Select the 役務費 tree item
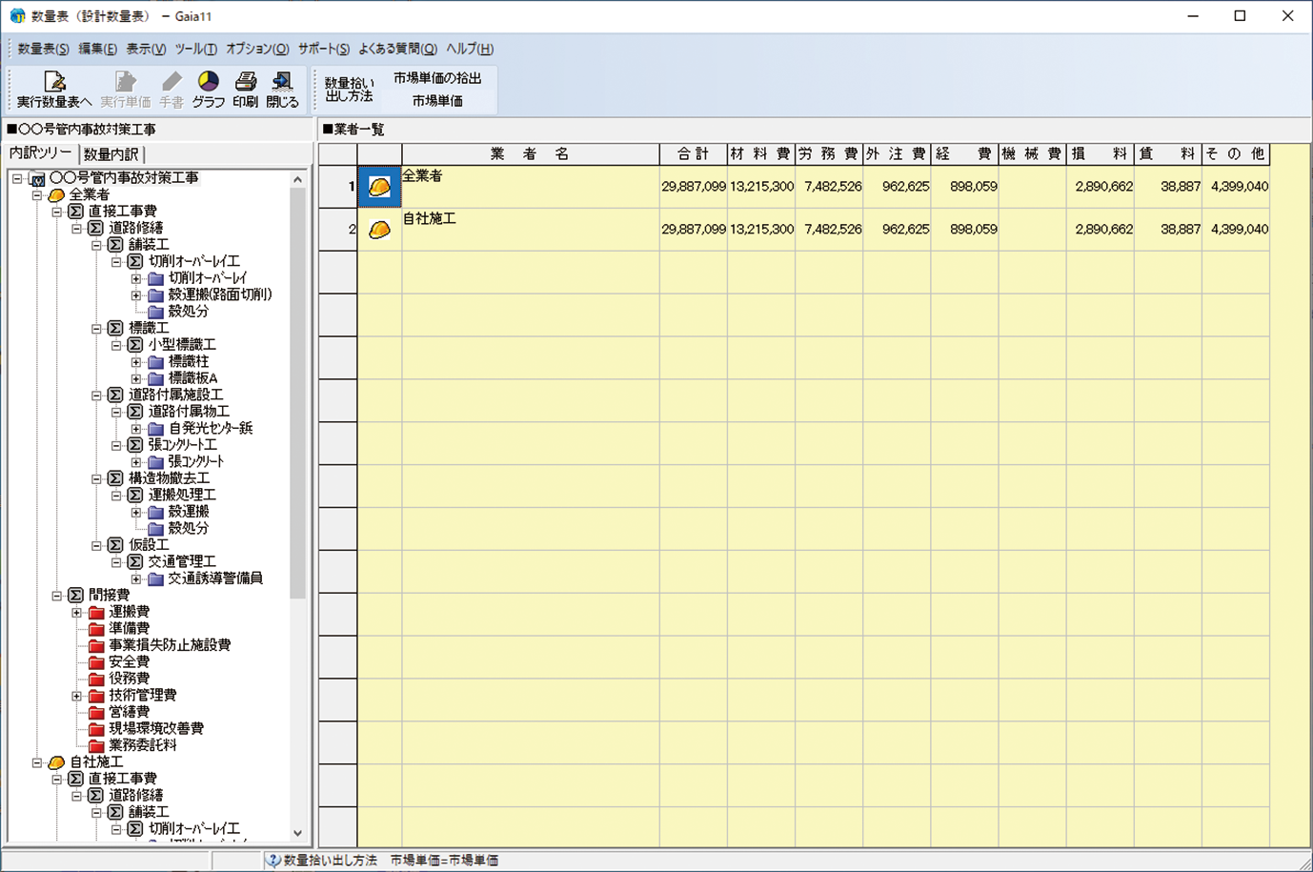1313x872 pixels. click(129, 679)
